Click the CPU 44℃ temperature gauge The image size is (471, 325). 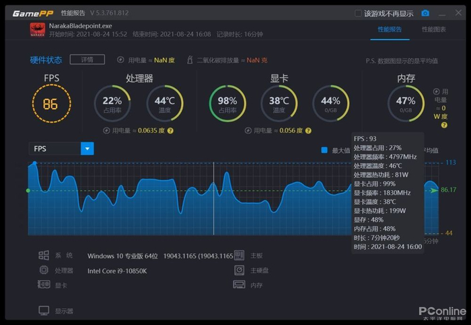[x=165, y=103]
